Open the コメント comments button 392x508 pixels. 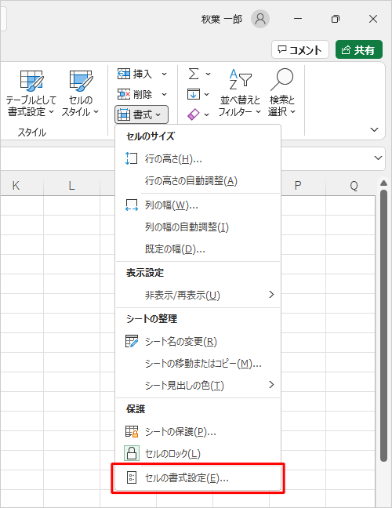click(300, 49)
